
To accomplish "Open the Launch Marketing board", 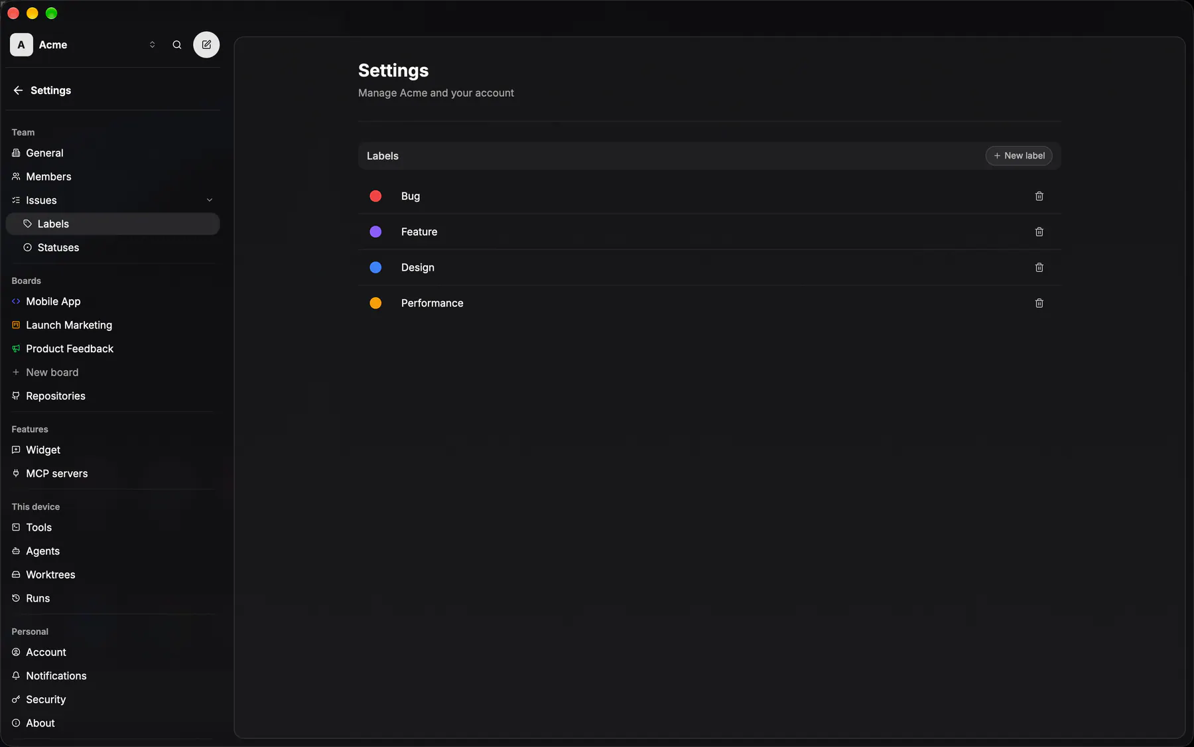I will [113, 325].
